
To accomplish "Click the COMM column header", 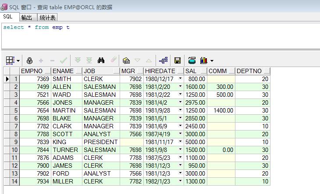I will [221, 71].
